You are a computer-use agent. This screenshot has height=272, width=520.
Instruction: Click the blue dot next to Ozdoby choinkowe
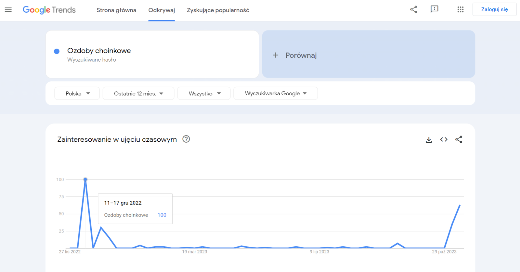(x=57, y=51)
